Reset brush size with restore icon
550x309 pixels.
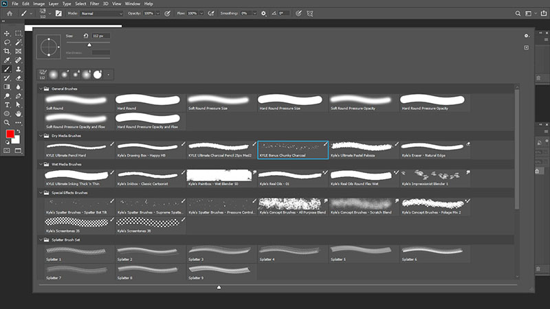(x=85, y=36)
